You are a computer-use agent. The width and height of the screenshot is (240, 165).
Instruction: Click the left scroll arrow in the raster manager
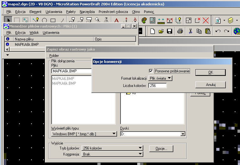click(7, 49)
